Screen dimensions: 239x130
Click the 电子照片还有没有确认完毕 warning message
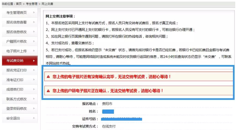pyautogui.click(x=111, y=77)
